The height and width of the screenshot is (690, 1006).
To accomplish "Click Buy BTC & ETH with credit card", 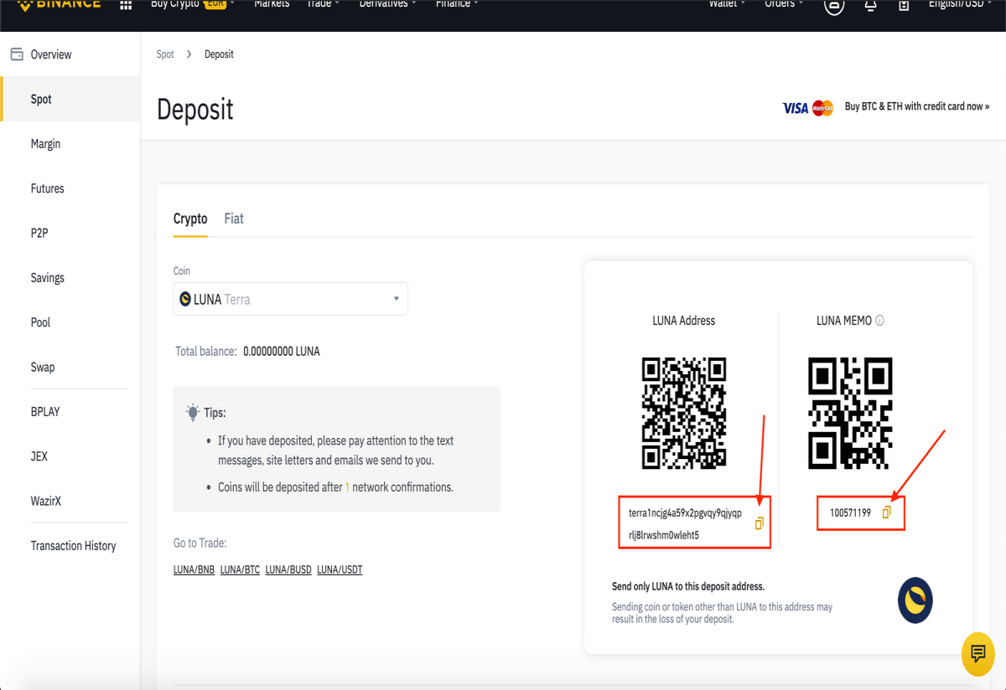I will (x=917, y=106).
